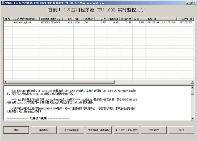
Task: Sort by 线程数 column header
Action: coord(89,19)
